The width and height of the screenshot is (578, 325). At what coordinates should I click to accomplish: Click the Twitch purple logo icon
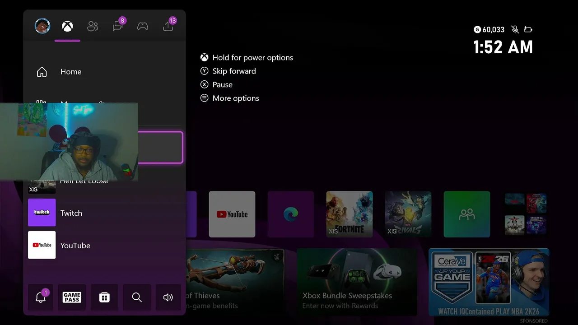42,213
